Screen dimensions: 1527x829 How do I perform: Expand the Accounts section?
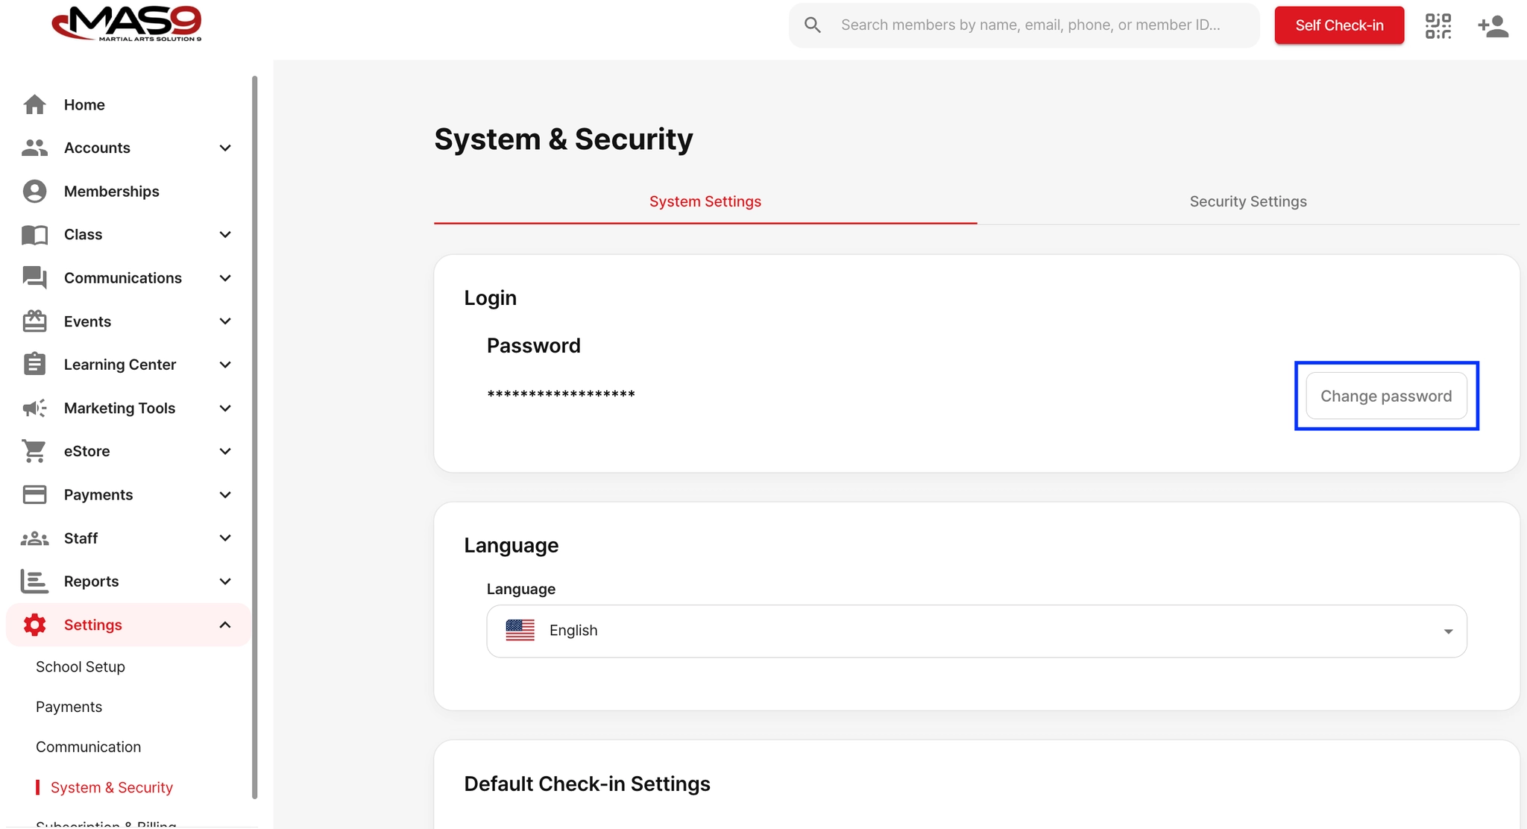tap(224, 148)
